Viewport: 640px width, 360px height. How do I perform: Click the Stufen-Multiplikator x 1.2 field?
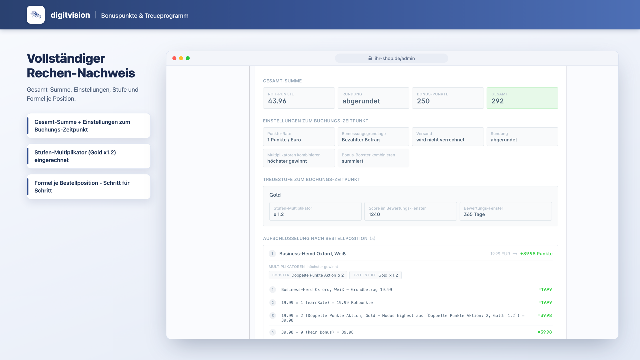pos(315,211)
